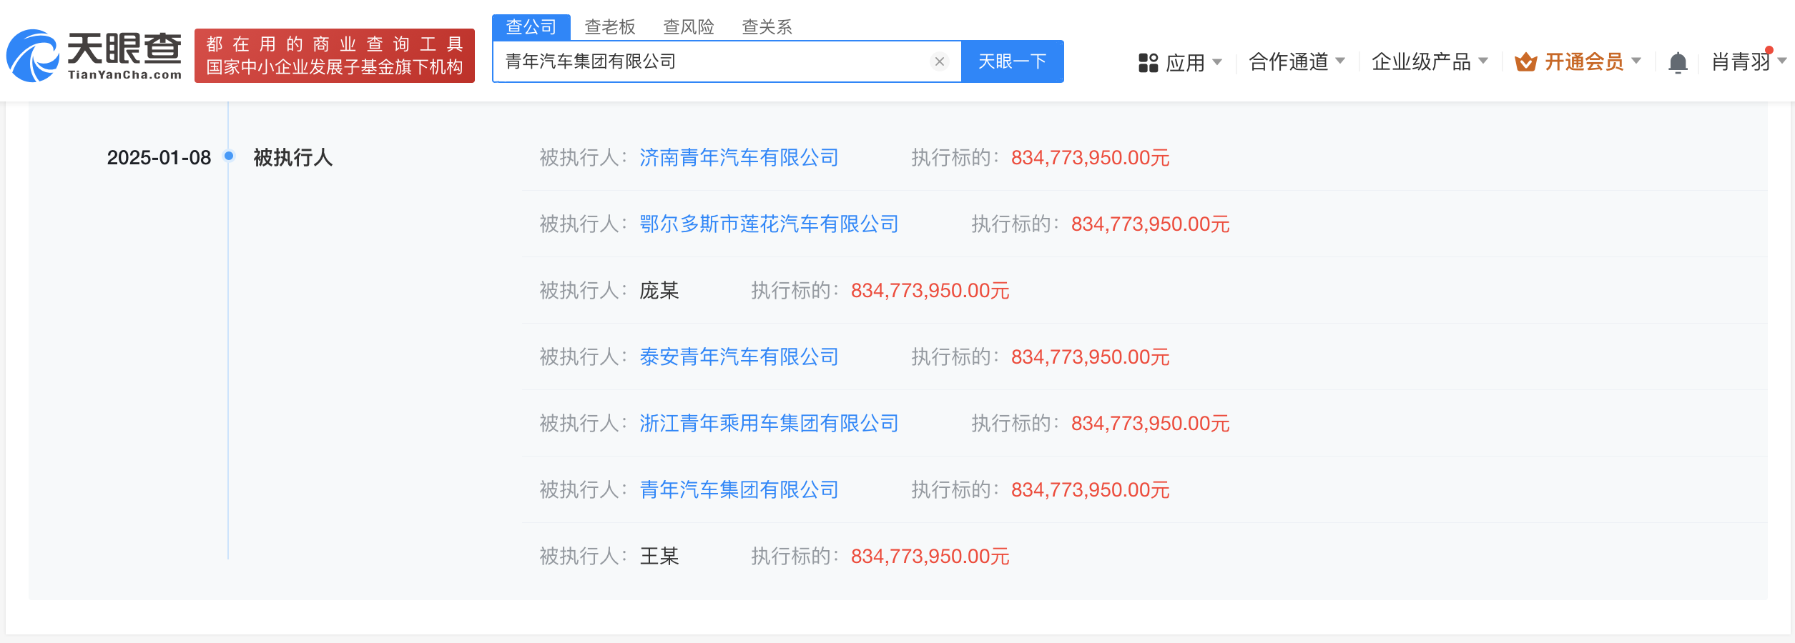Click the VIP crown icon
This screenshot has height=643, width=1795.
click(x=1525, y=62)
